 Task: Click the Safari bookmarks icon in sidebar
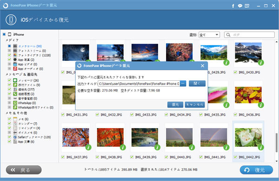pos(15,137)
